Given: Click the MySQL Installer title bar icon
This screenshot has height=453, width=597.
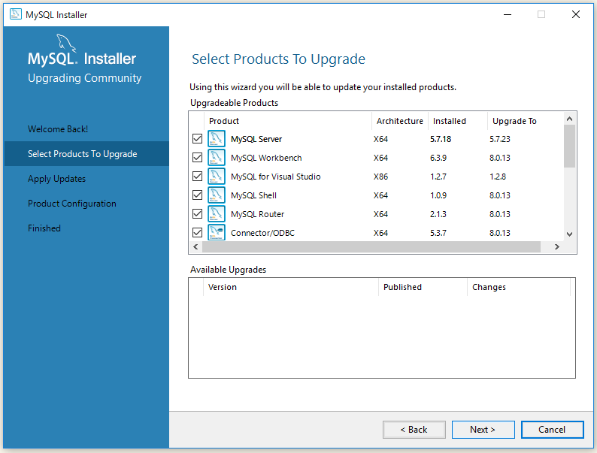Looking at the screenshot, I should pyautogui.click(x=16, y=14).
